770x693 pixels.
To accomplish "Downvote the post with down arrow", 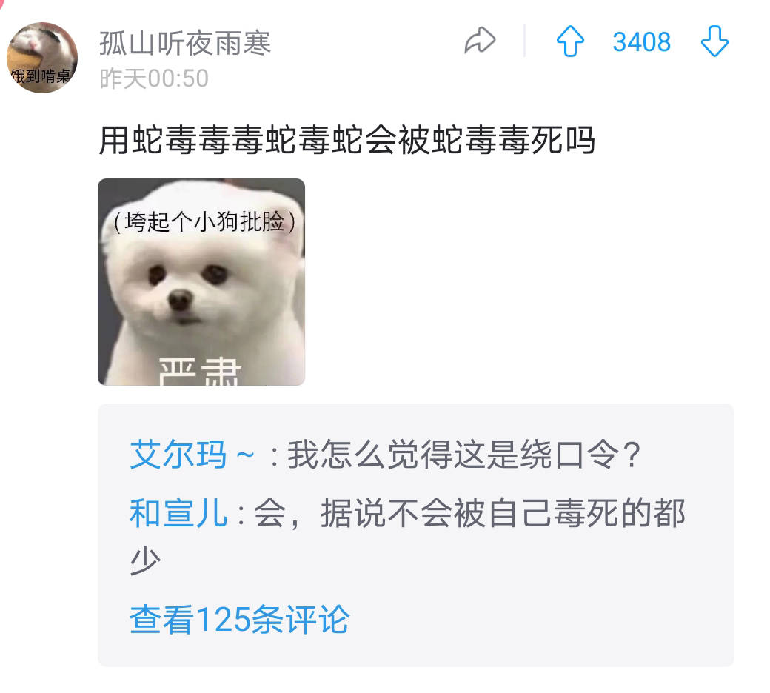I will [714, 41].
